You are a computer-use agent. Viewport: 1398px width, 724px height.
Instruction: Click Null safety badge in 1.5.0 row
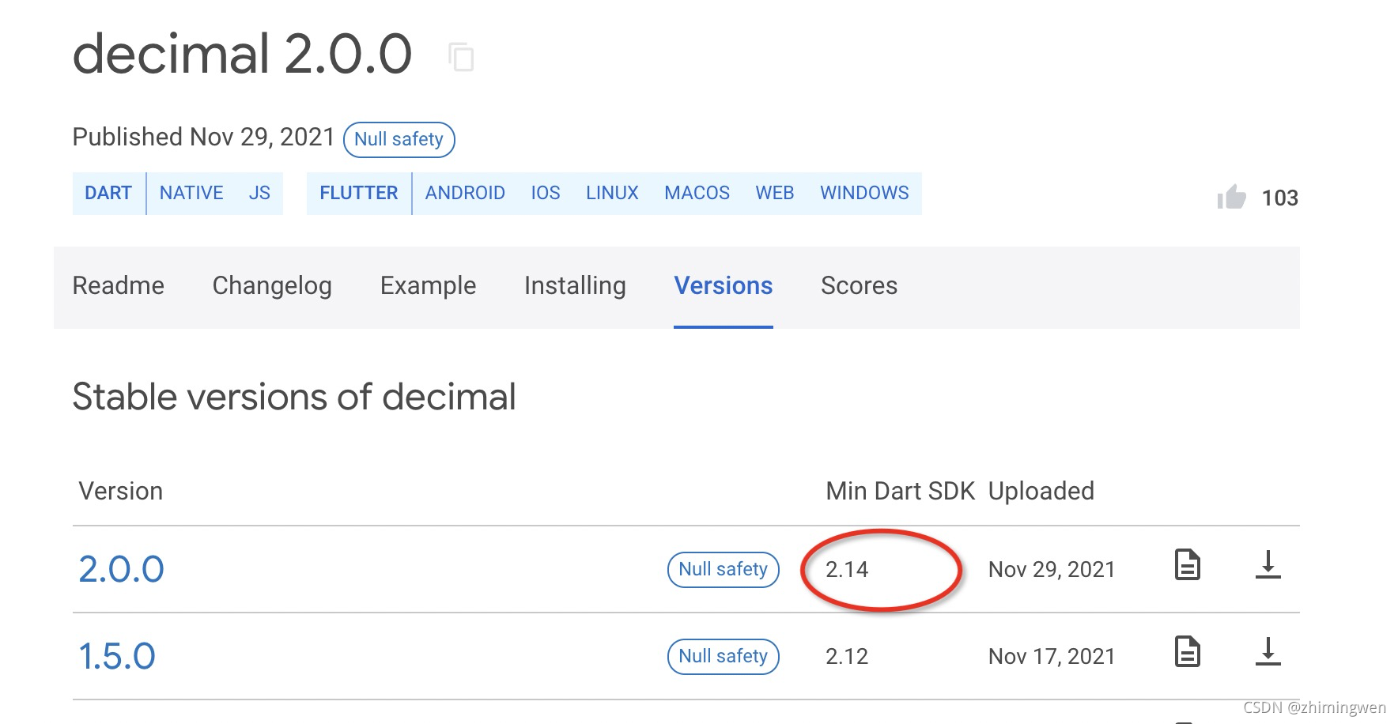click(724, 656)
